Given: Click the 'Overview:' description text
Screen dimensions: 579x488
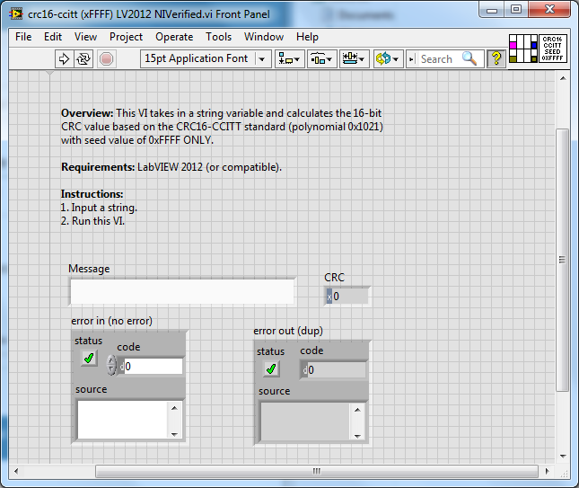Looking at the screenshot, I should 222,127.
